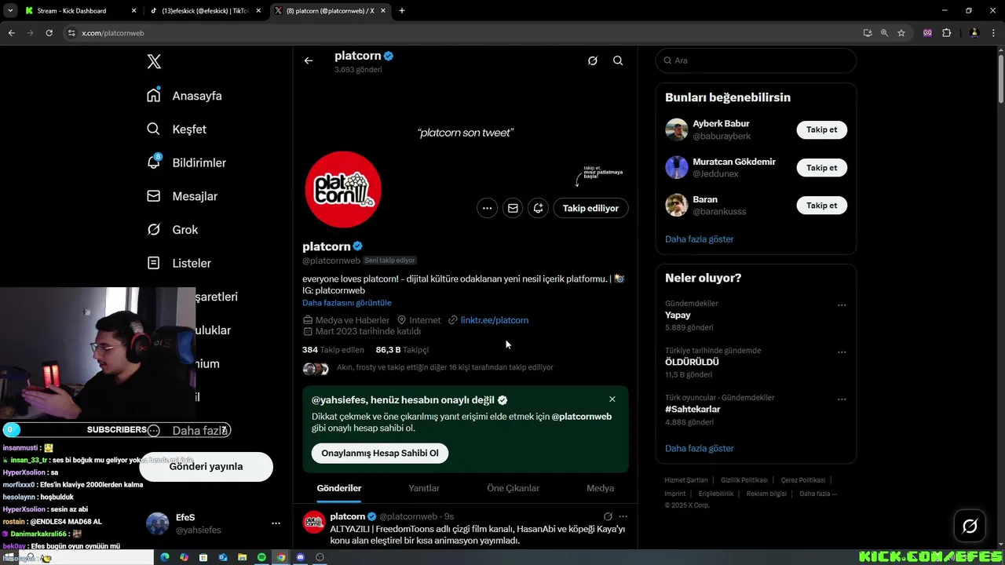The width and height of the screenshot is (1005, 565).
Task: Open Ayberk Babur avatar
Action: pyautogui.click(x=677, y=129)
